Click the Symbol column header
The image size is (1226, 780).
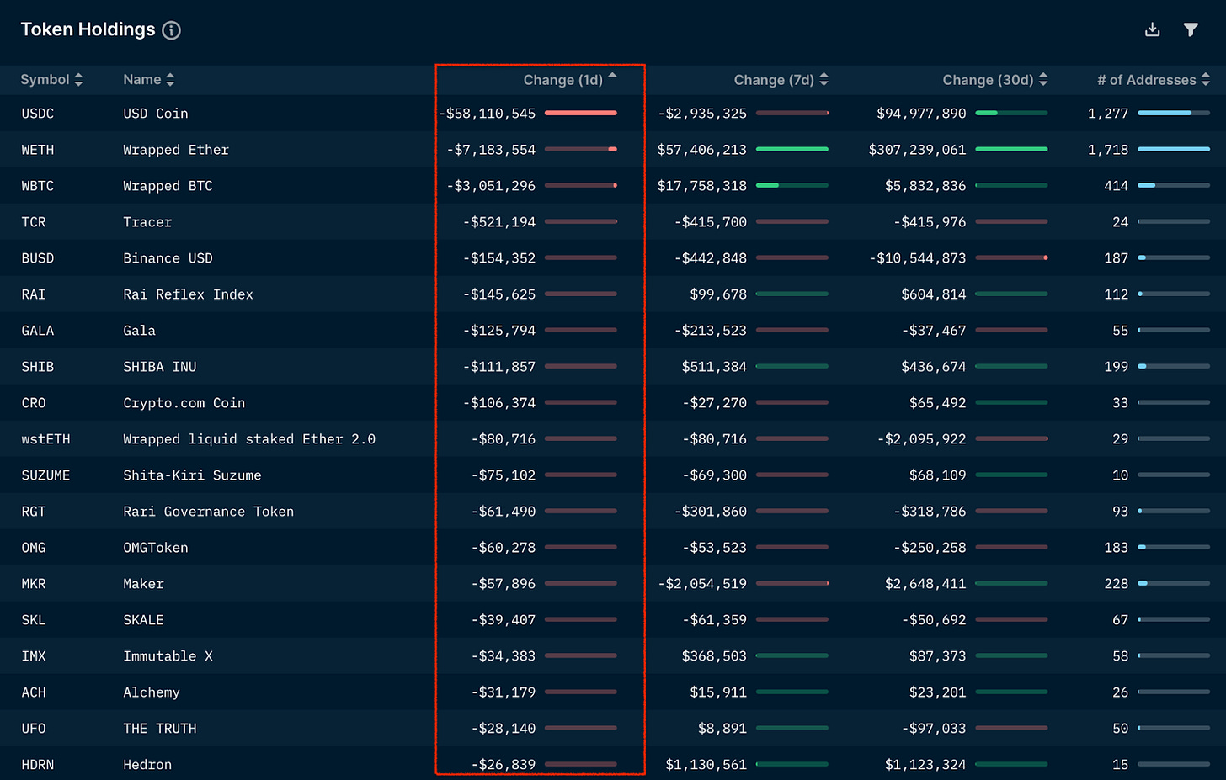(45, 80)
